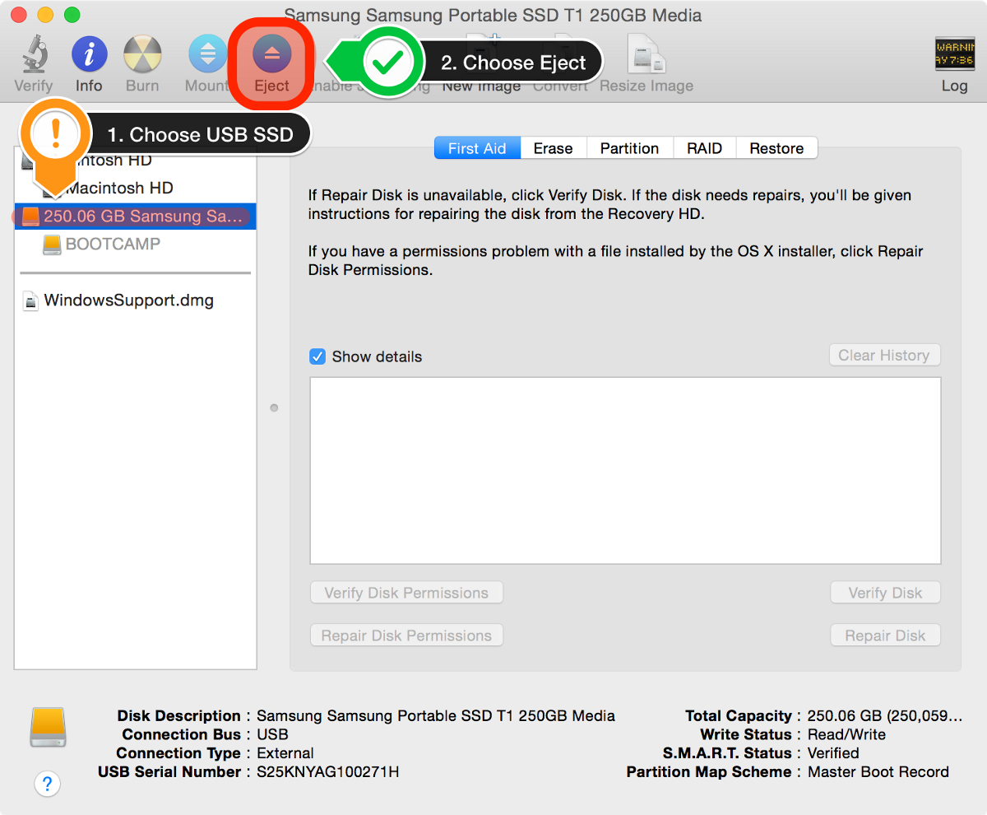This screenshot has width=987, height=815.
Task: Click the New Image toolbar item
Action: [x=481, y=86]
